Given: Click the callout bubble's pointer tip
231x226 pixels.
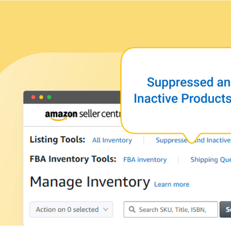Looking at the screenshot, I should coord(192,142).
